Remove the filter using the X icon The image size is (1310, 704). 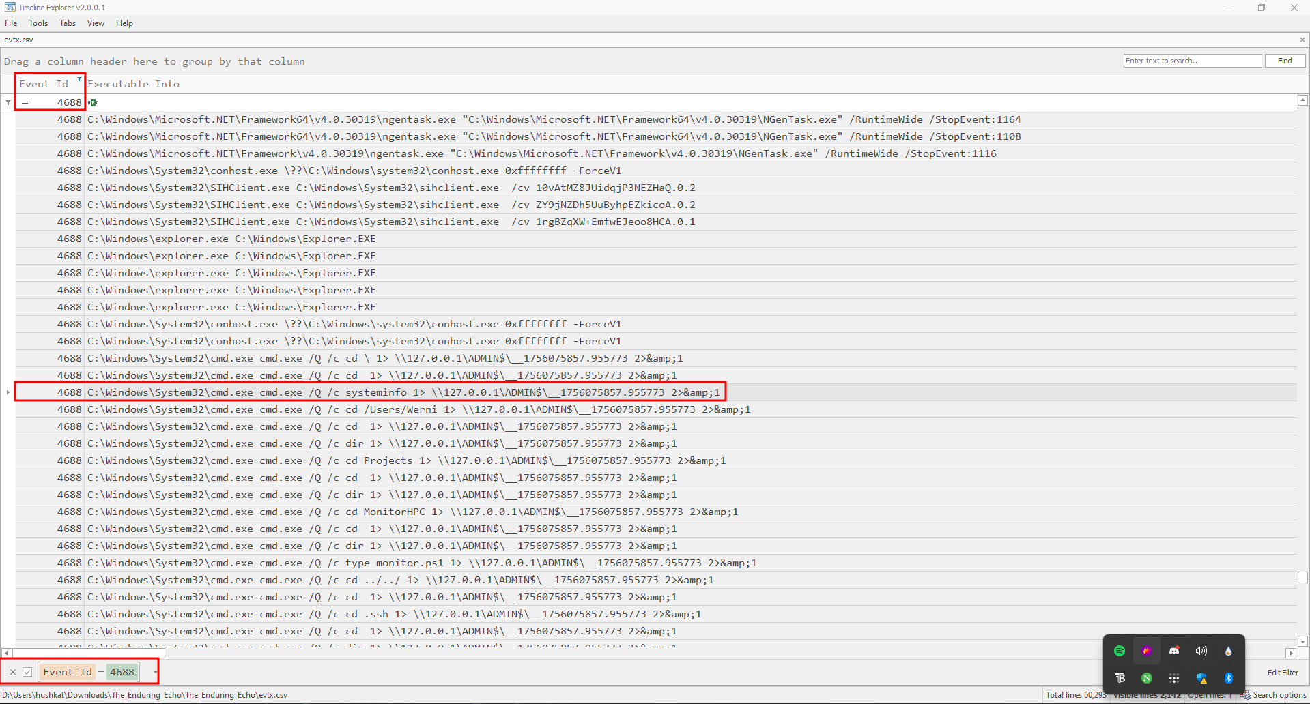click(13, 672)
